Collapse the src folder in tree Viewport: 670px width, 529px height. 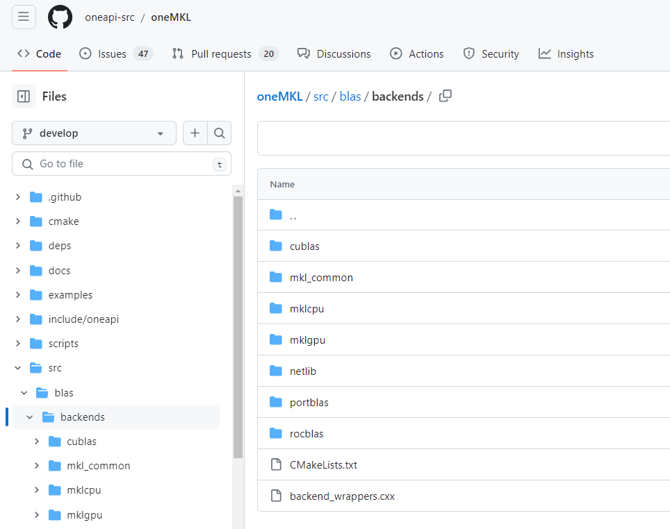(x=18, y=368)
